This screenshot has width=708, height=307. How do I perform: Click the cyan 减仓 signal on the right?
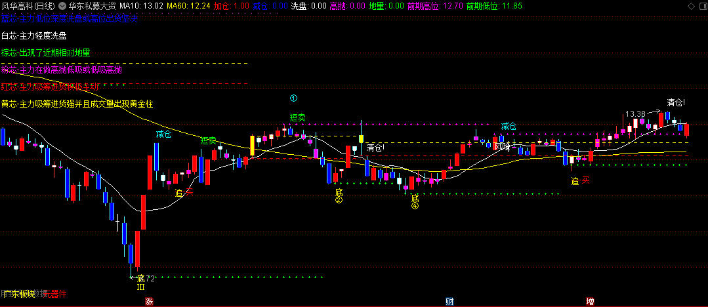point(509,127)
